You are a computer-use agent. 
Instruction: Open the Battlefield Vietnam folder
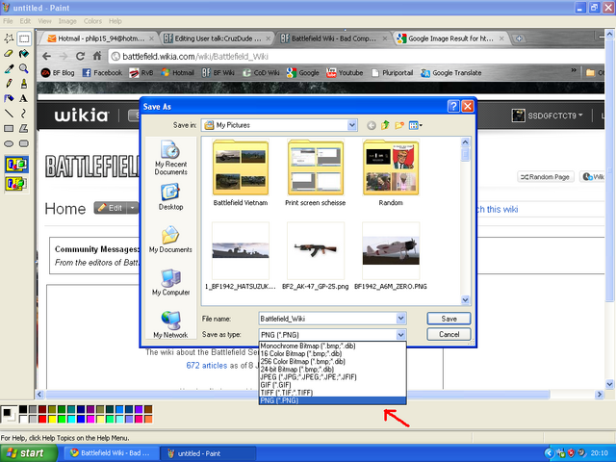pos(241,173)
